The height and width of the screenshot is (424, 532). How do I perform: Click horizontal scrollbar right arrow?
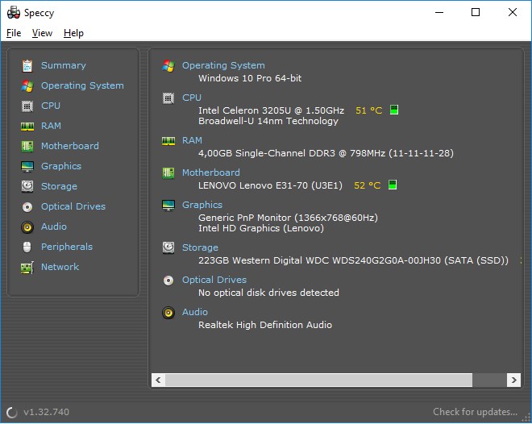[x=513, y=380]
